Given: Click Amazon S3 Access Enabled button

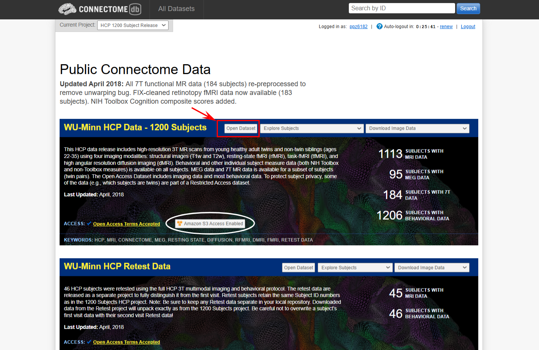Looking at the screenshot, I should point(210,224).
